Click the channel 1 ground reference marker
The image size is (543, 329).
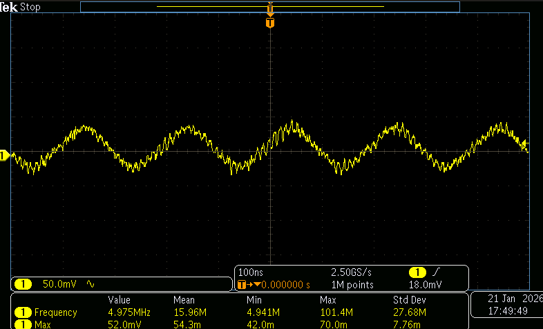point(4,156)
